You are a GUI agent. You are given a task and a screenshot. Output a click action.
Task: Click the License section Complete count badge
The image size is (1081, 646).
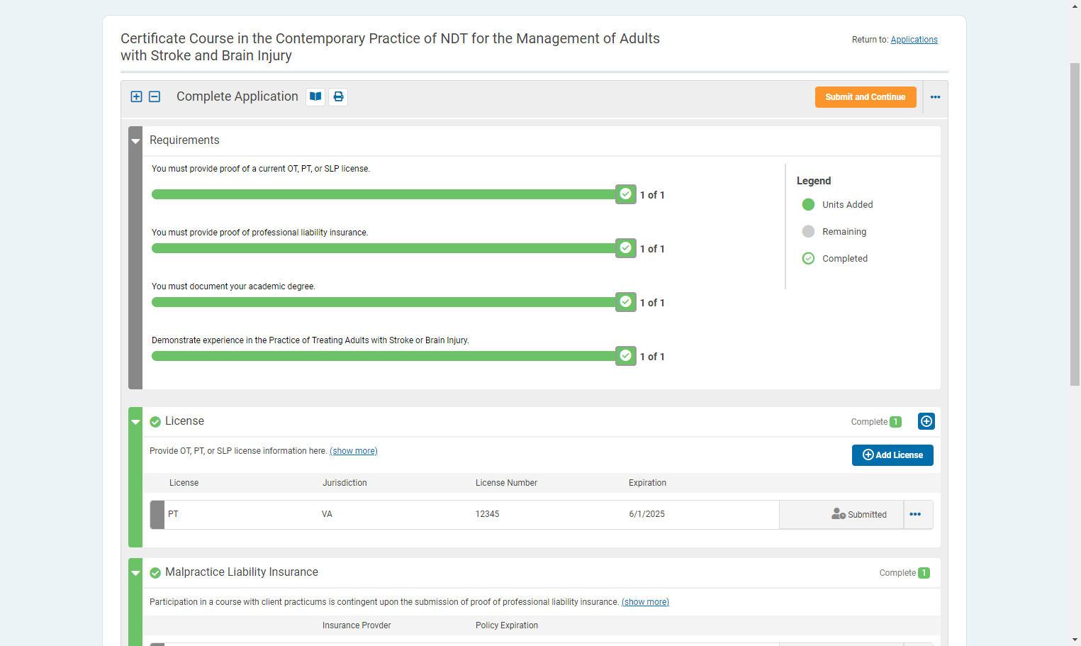[x=895, y=422]
